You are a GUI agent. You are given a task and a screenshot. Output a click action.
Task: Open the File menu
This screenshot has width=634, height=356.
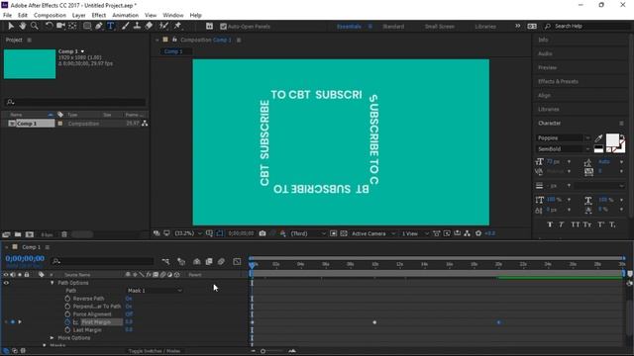click(7, 15)
